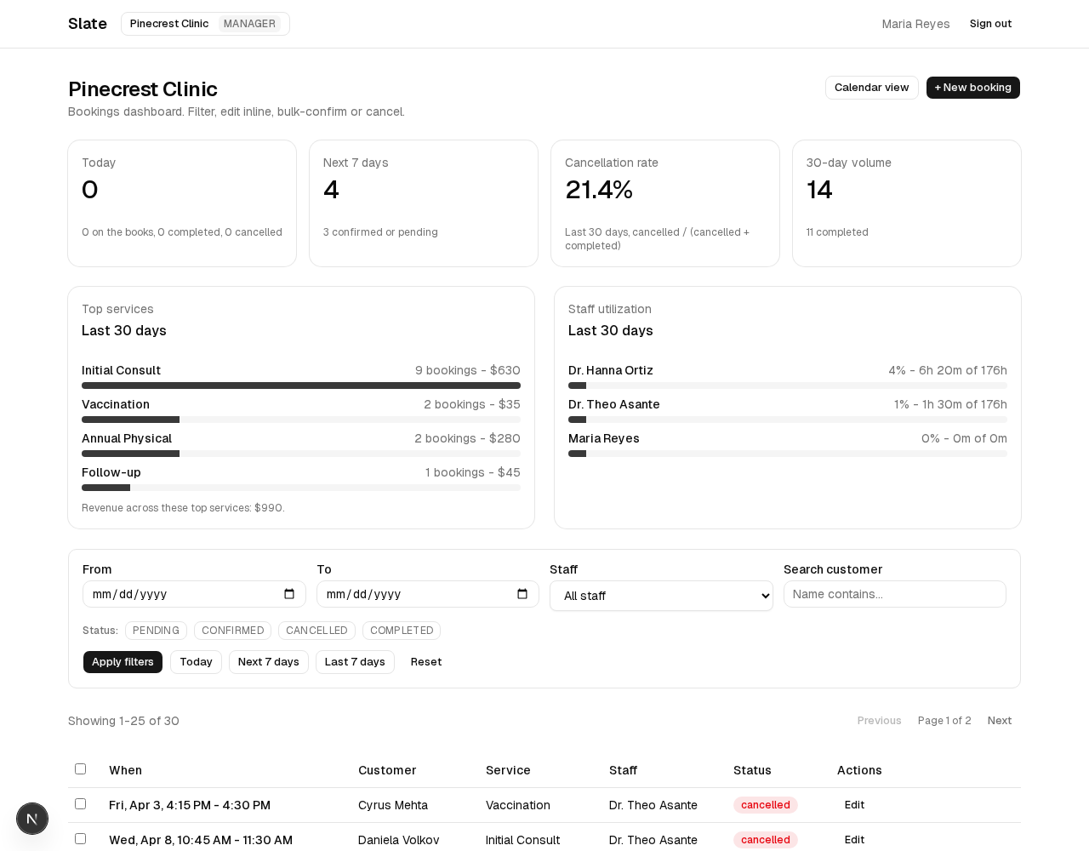Toggle the select-all bookings checkbox
The image size is (1089, 851).
tap(80, 769)
